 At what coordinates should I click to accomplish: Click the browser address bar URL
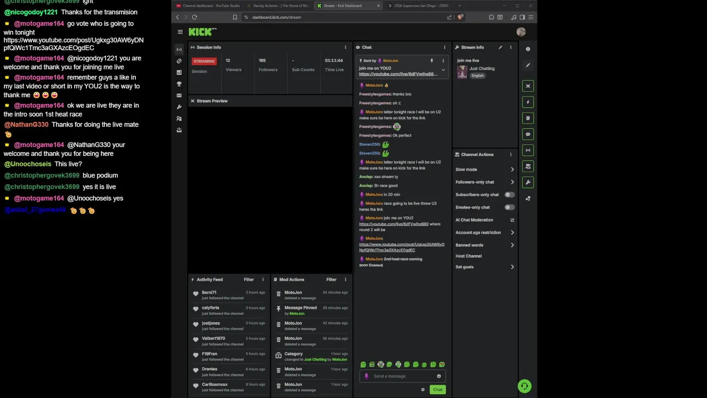click(x=277, y=17)
